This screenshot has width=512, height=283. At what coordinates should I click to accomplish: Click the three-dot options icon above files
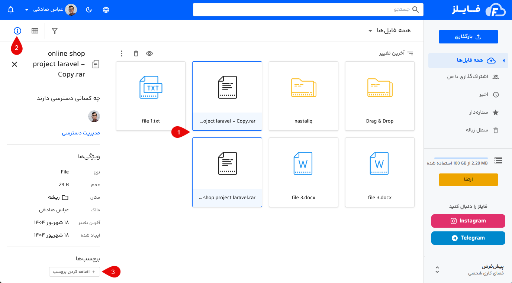click(121, 53)
